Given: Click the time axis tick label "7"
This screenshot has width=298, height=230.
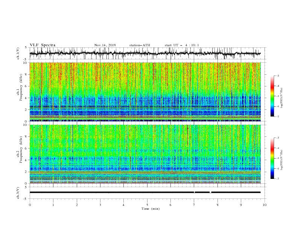Looking at the screenshot, I should [x=194, y=205].
